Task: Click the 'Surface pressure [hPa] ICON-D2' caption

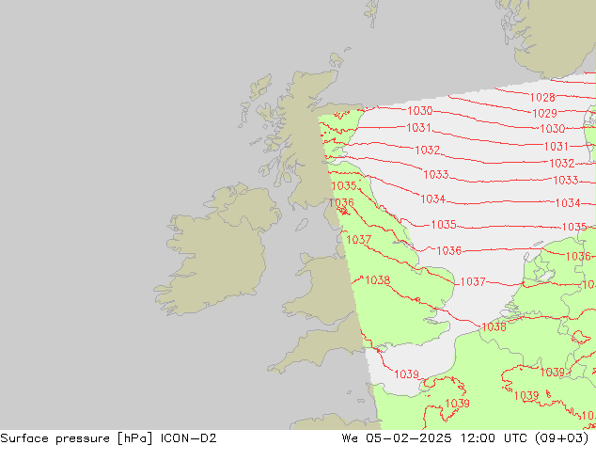Action: pyautogui.click(x=108, y=438)
